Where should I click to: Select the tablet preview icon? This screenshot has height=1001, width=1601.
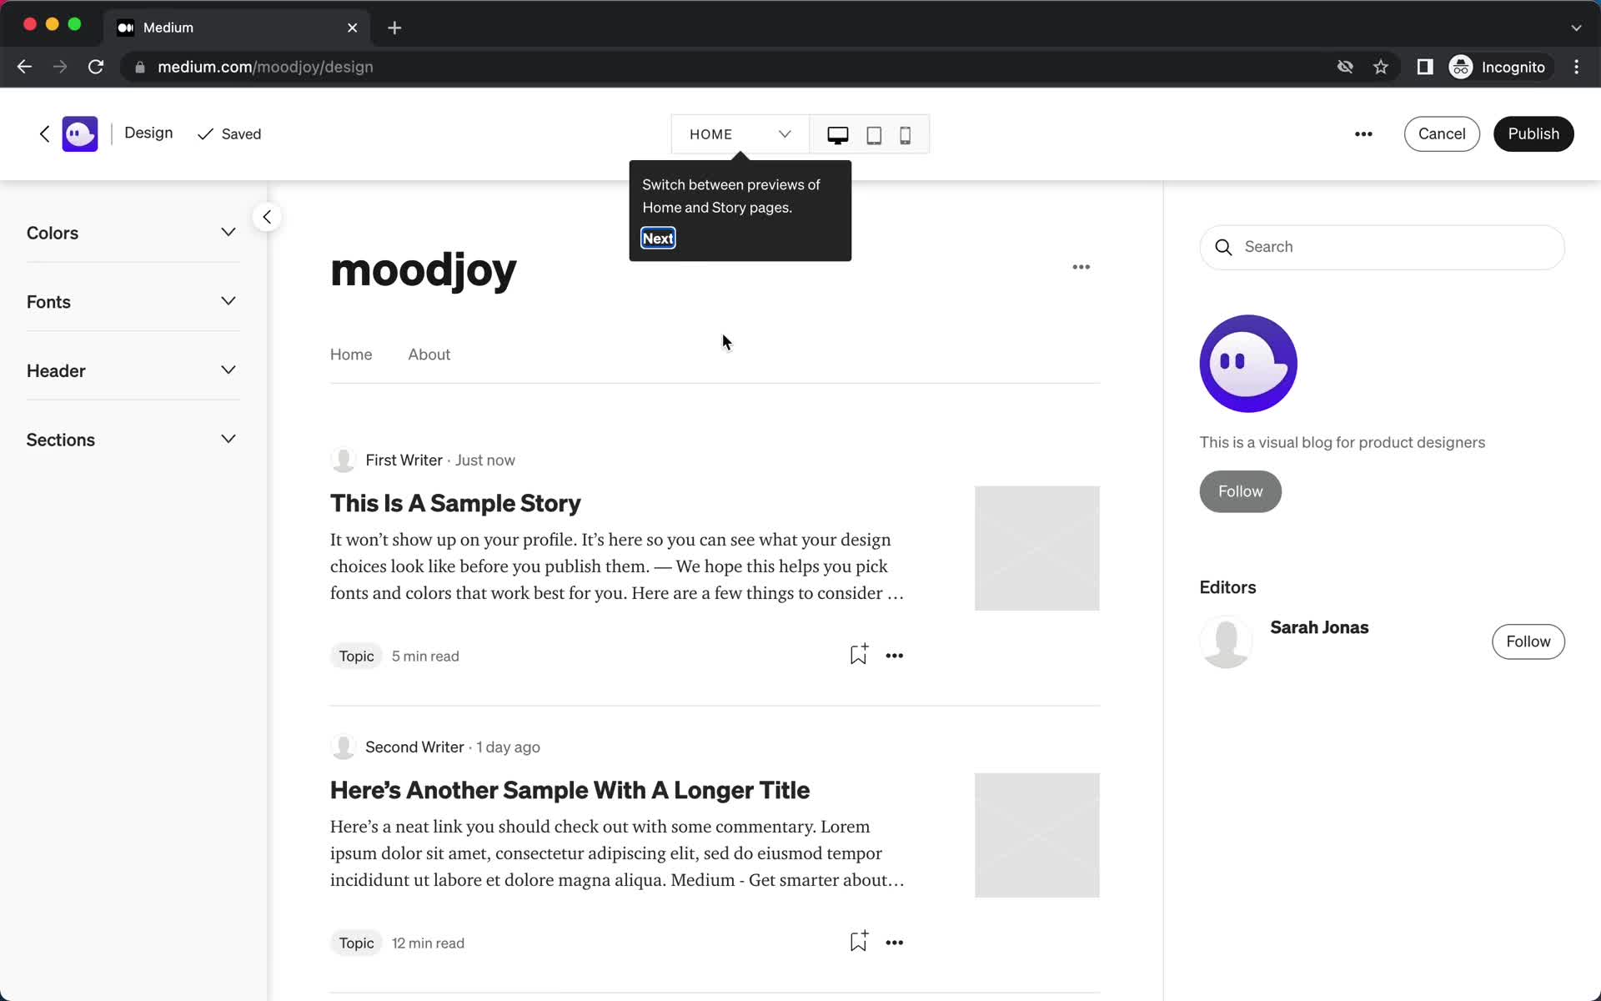[x=872, y=133]
